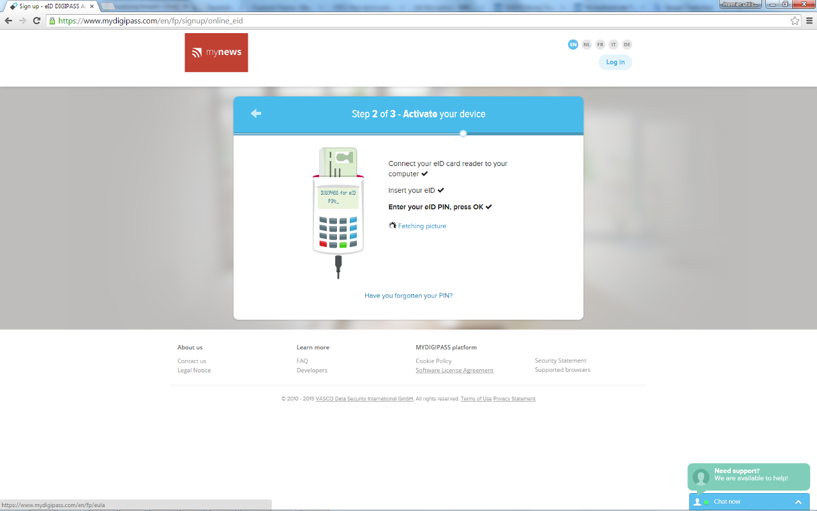Click the 'About us' footer heading

[190, 347]
